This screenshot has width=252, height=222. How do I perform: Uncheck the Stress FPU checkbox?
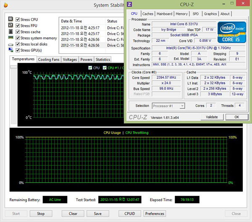18,26
